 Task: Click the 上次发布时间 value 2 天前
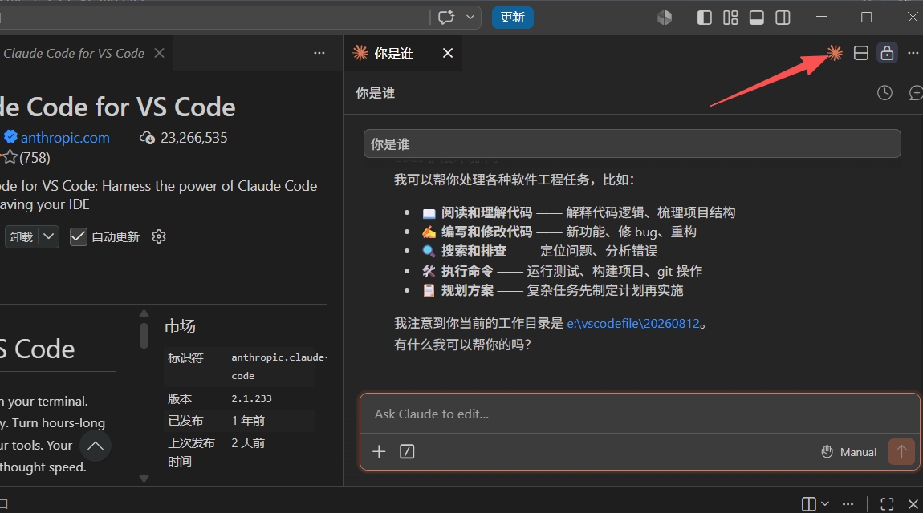point(248,443)
